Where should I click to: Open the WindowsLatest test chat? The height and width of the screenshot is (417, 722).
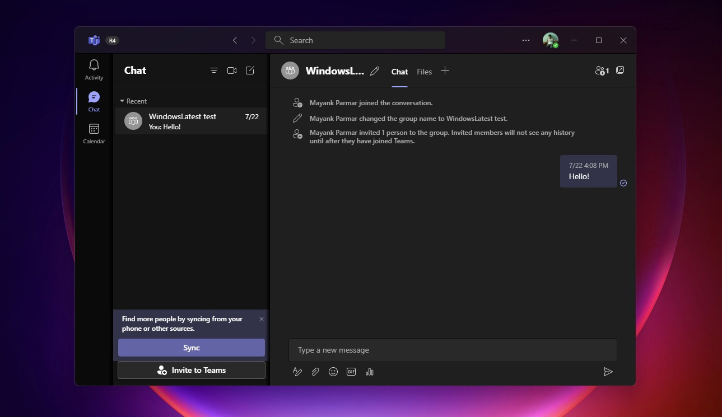pyautogui.click(x=192, y=121)
